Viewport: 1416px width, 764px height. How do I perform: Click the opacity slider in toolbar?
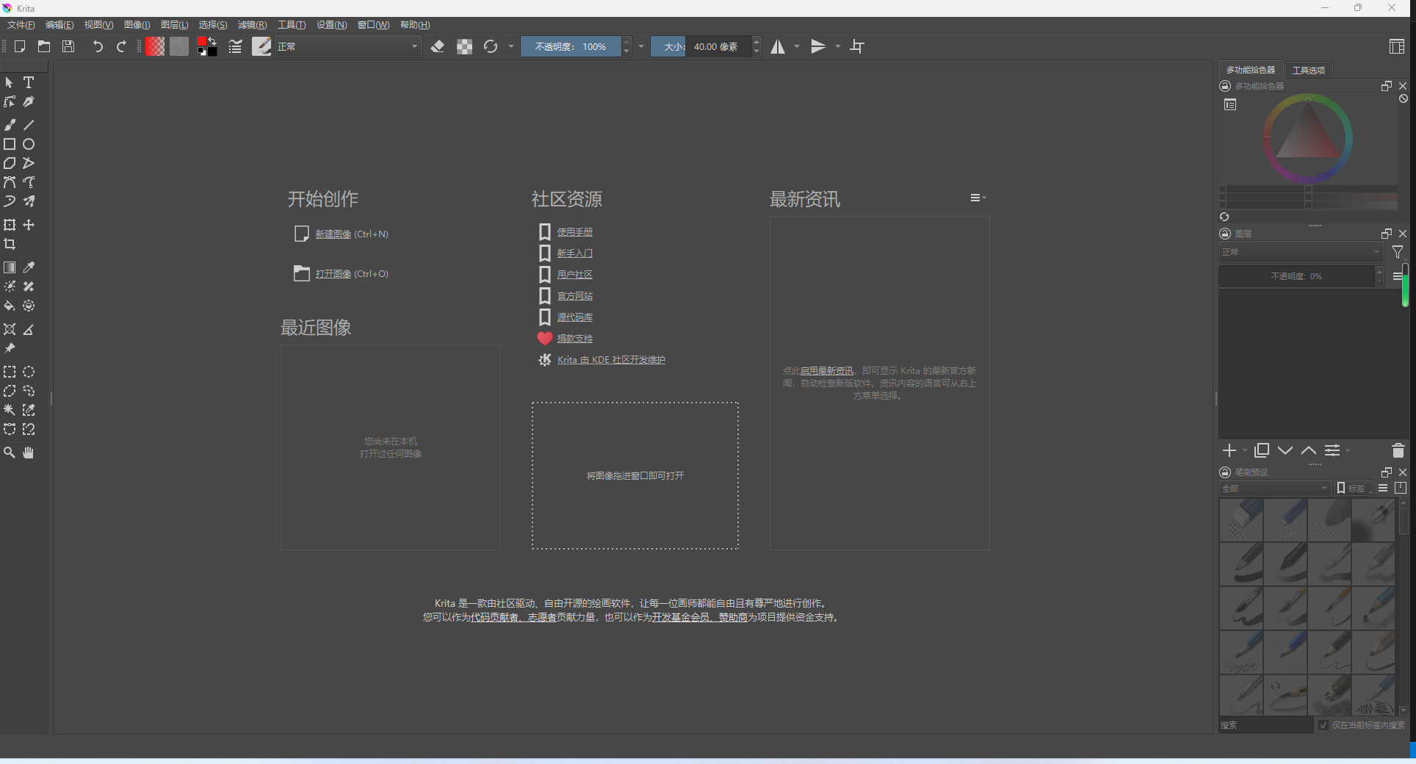pos(571,47)
